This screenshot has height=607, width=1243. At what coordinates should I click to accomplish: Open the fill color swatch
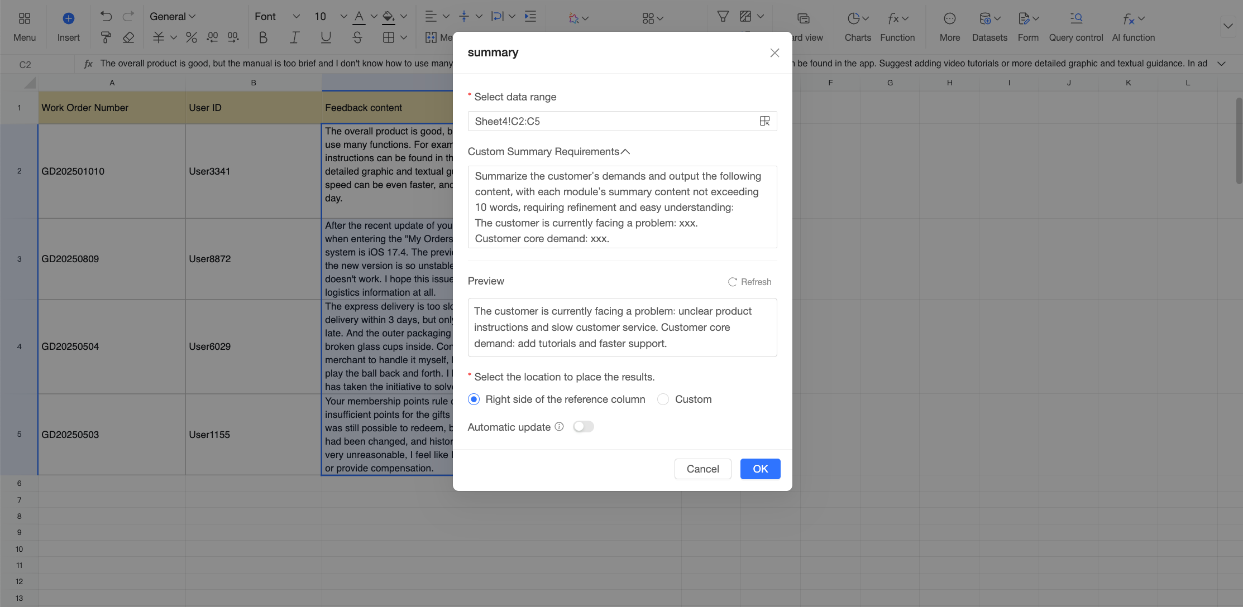[x=388, y=17]
